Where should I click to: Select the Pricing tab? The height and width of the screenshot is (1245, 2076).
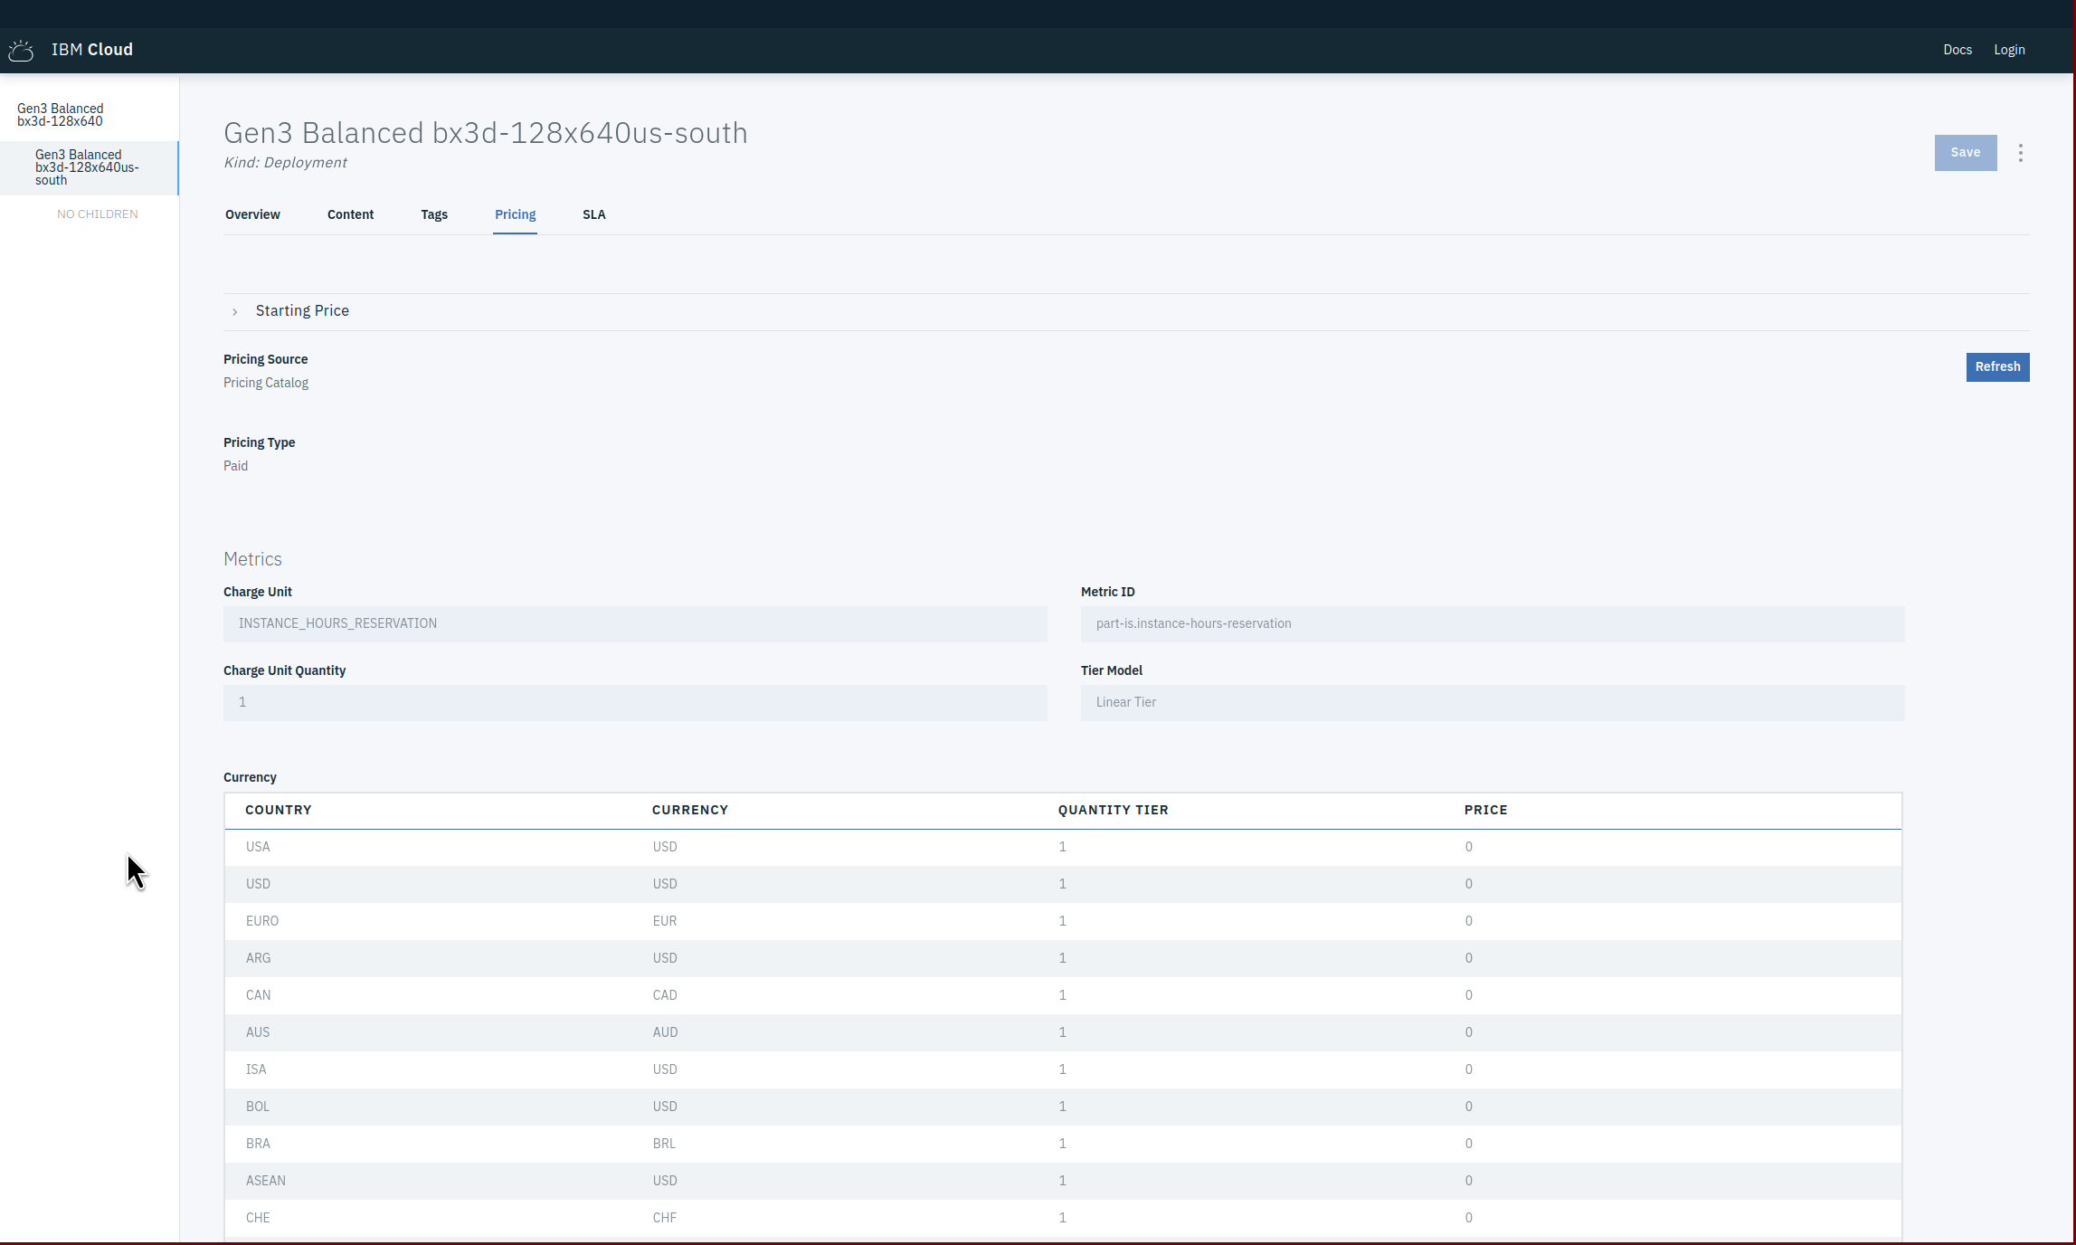coord(515,214)
